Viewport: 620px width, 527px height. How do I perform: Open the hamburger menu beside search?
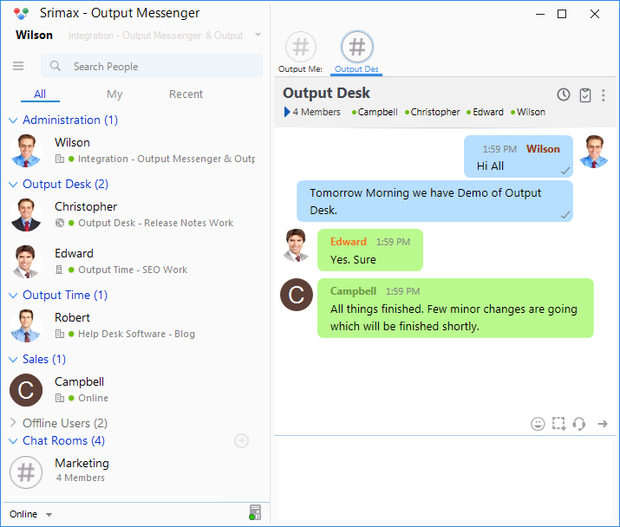coord(18,67)
